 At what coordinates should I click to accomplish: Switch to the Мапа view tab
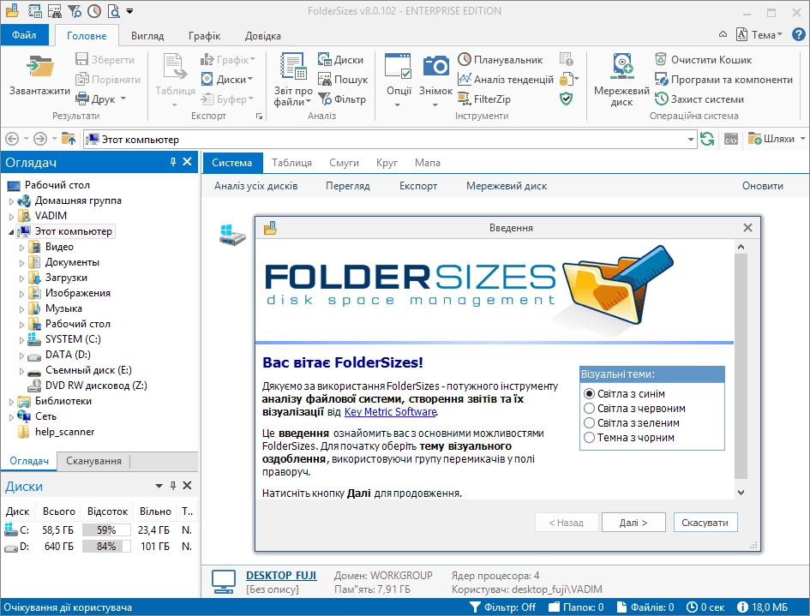click(x=427, y=163)
